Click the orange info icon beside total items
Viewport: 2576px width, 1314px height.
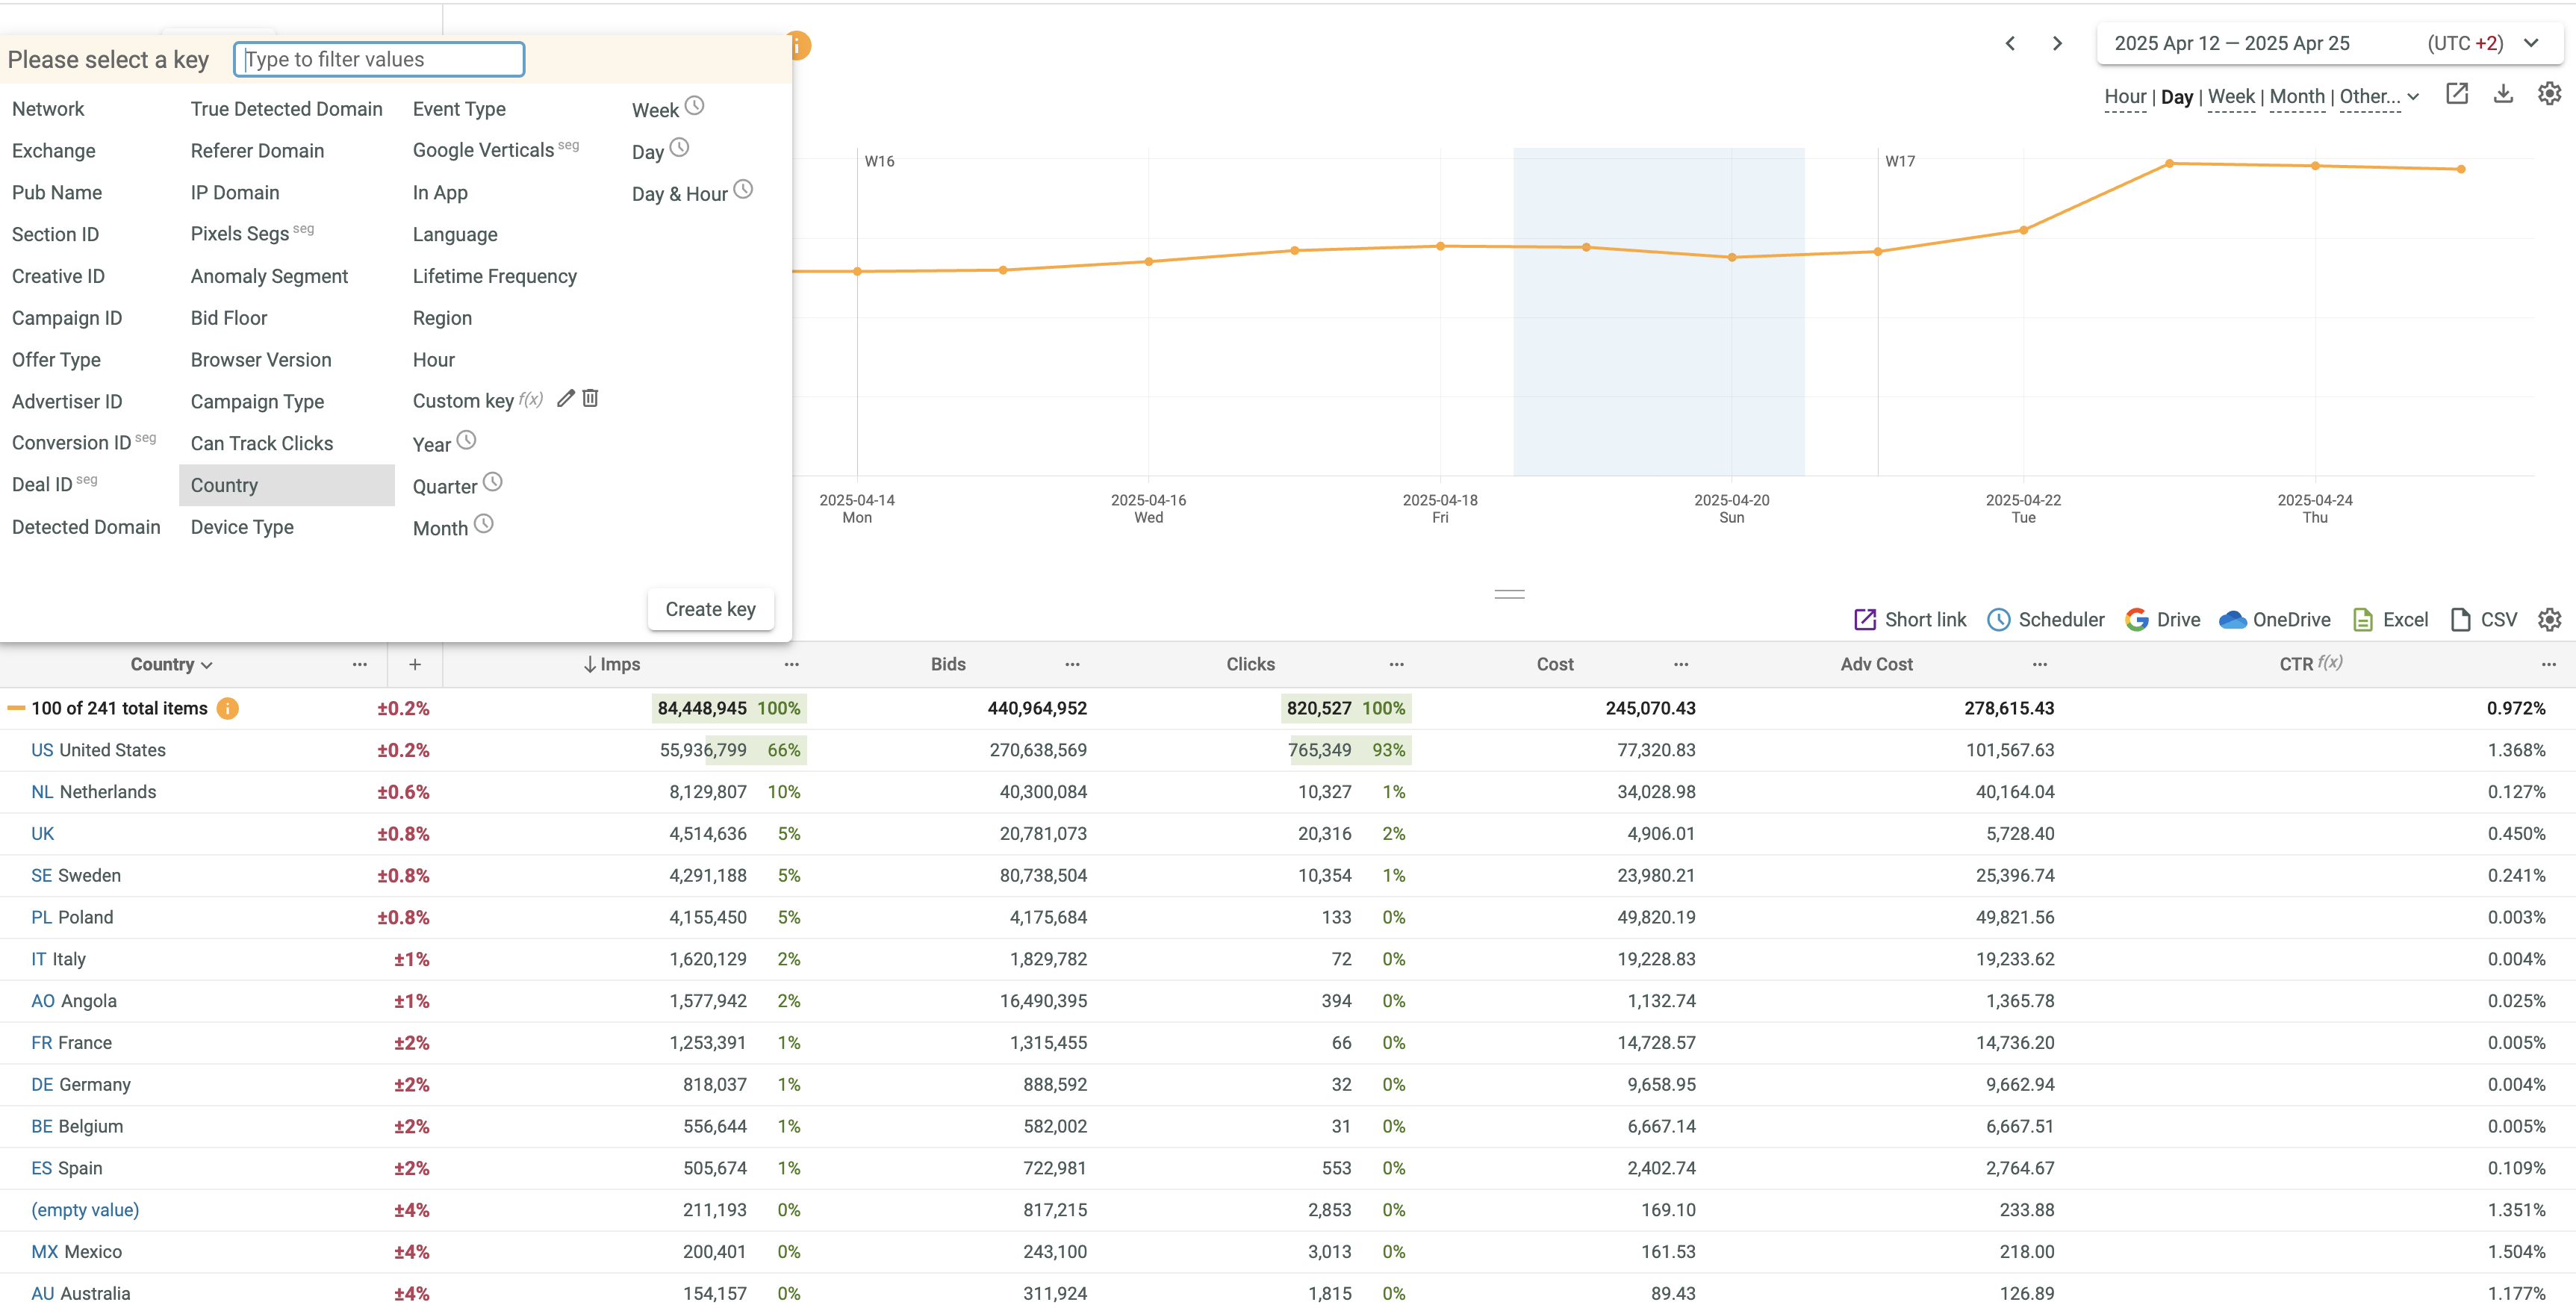228,708
